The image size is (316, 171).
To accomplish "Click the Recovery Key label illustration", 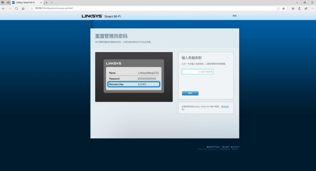I will coord(134,84).
